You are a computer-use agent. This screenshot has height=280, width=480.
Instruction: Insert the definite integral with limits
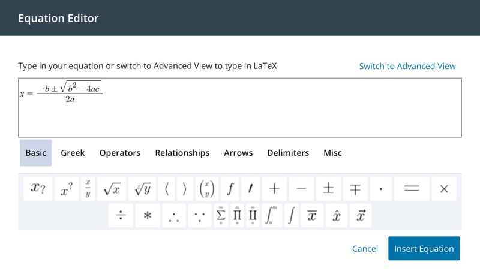click(272, 216)
